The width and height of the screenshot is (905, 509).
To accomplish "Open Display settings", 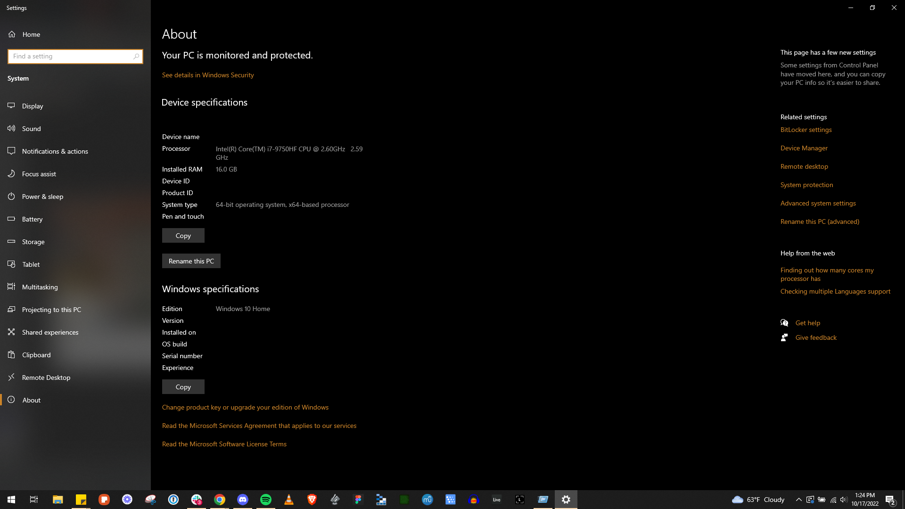I will [x=75, y=106].
